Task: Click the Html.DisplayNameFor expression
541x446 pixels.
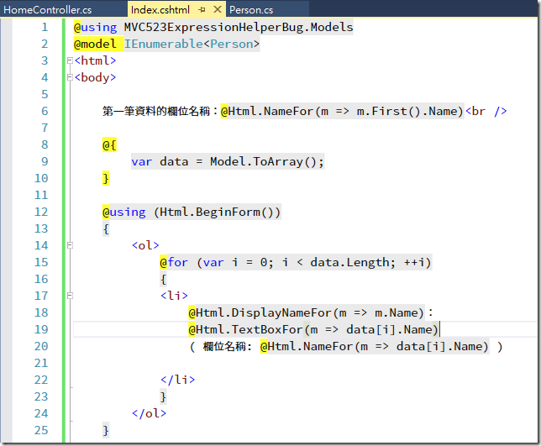Action: coord(306,312)
